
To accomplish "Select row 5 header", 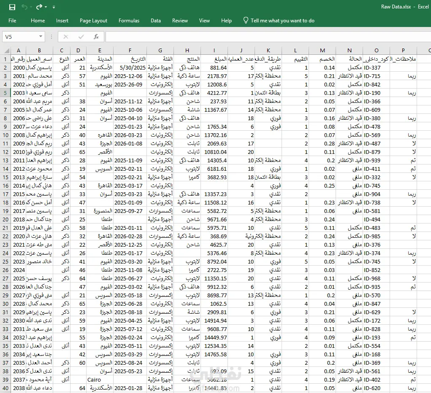I will coord(5,93).
